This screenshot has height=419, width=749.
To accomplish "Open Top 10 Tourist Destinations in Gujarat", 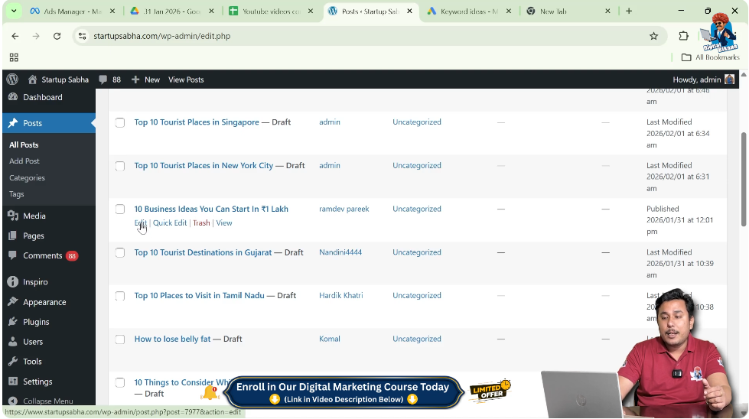I will click(203, 252).
